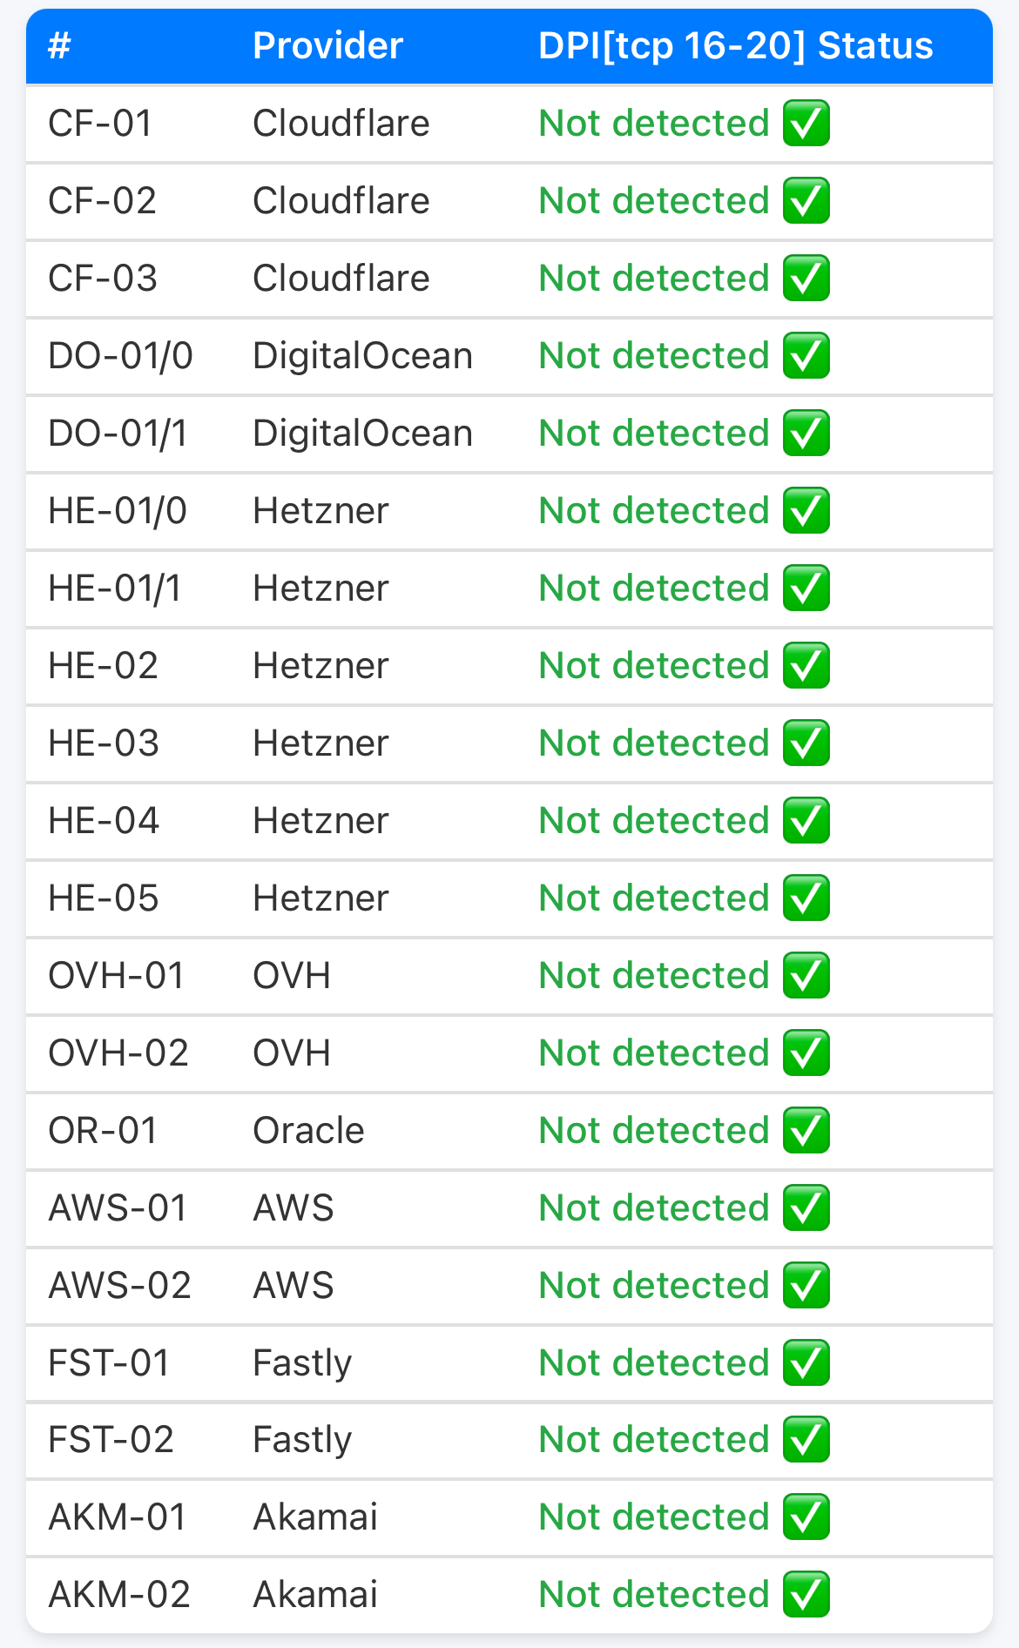The image size is (1019, 1648).
Task: Click the OR-01 Oracle checkmark icon
Action: (806, 1131)
